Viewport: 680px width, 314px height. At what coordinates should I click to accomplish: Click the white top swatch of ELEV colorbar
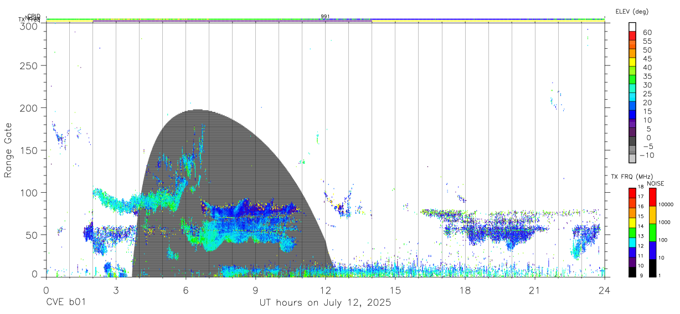tap(632, 26)
